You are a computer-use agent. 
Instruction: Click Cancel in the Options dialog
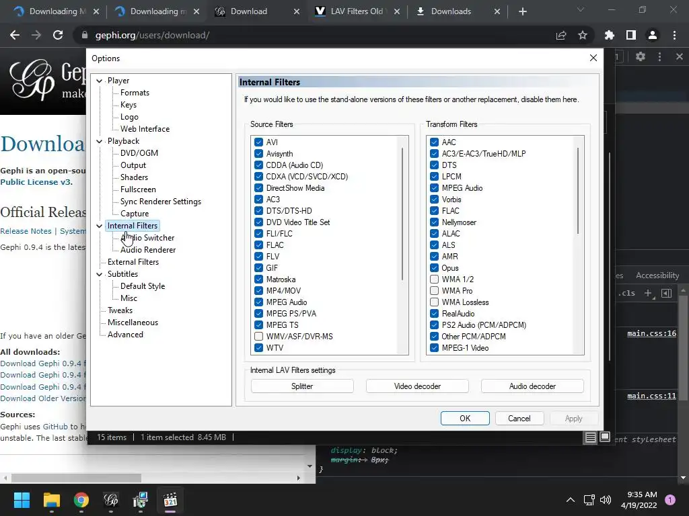pyautogui.click(x=519, y=418)
